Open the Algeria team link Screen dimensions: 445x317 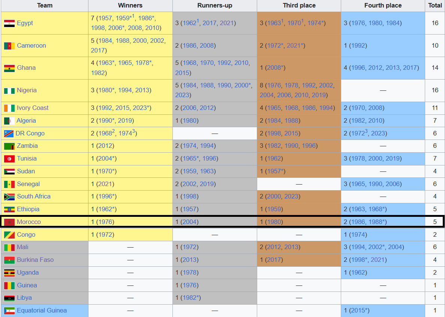tap(26, 120)
